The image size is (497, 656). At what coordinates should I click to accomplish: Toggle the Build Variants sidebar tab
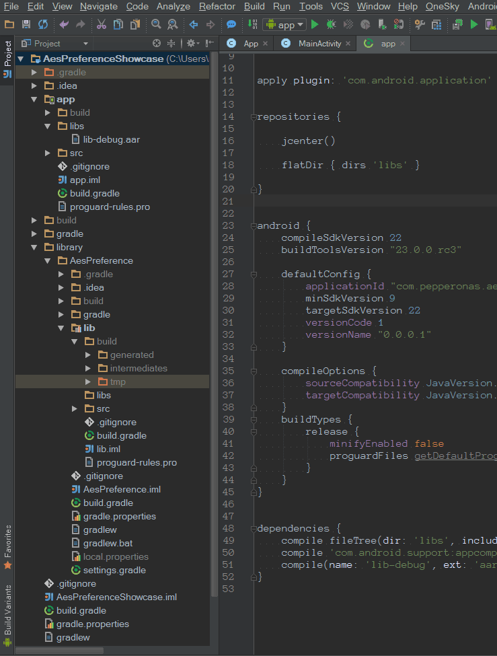click(x=7, y=615)
